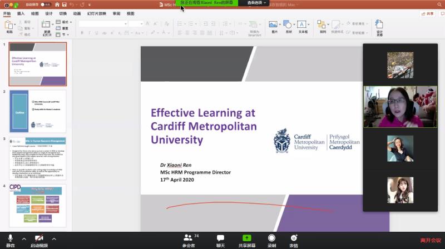Image resolution: width=445 pixels, height=249 pixels.
Task: Select slide 4 CIPD thumbnail
Action: point(38,206)
